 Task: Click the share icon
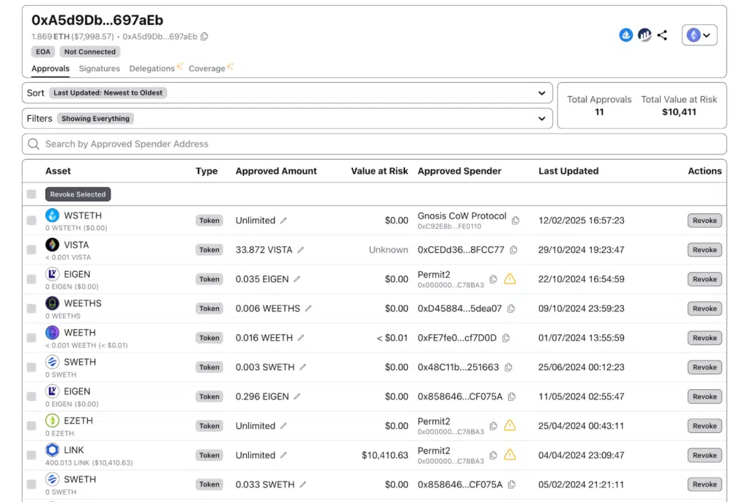663,34
